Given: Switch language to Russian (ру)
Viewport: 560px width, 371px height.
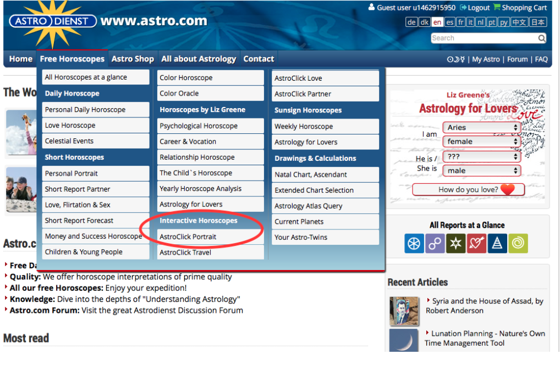Looking at the screenshot, I should click(x=503, y=22).
